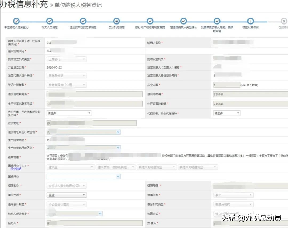Click the 增值税纳税人类型确认 step checkmark icon
This screenshot has height=228, width=288.
tap(183, 21)
